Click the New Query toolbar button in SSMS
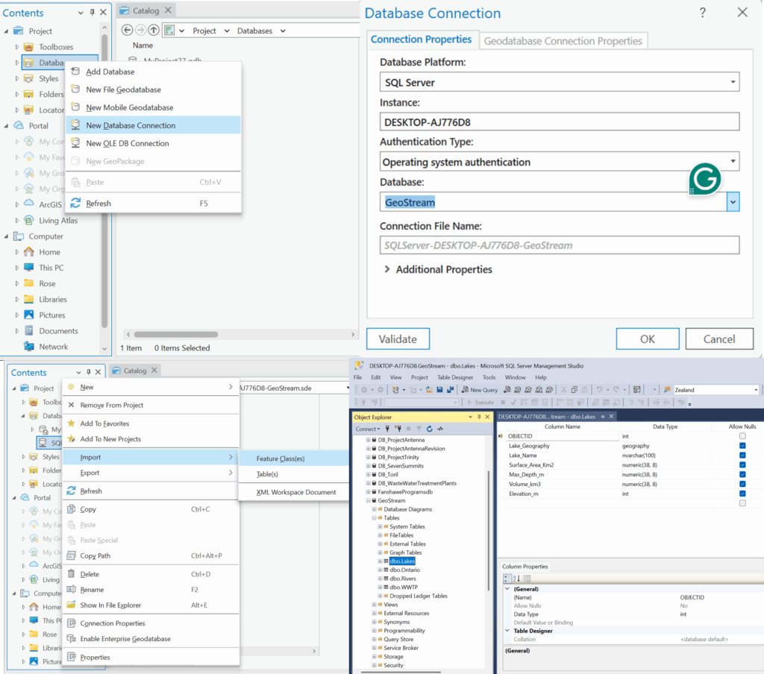This screenshot has width=764, height=674. click(479, 390)
